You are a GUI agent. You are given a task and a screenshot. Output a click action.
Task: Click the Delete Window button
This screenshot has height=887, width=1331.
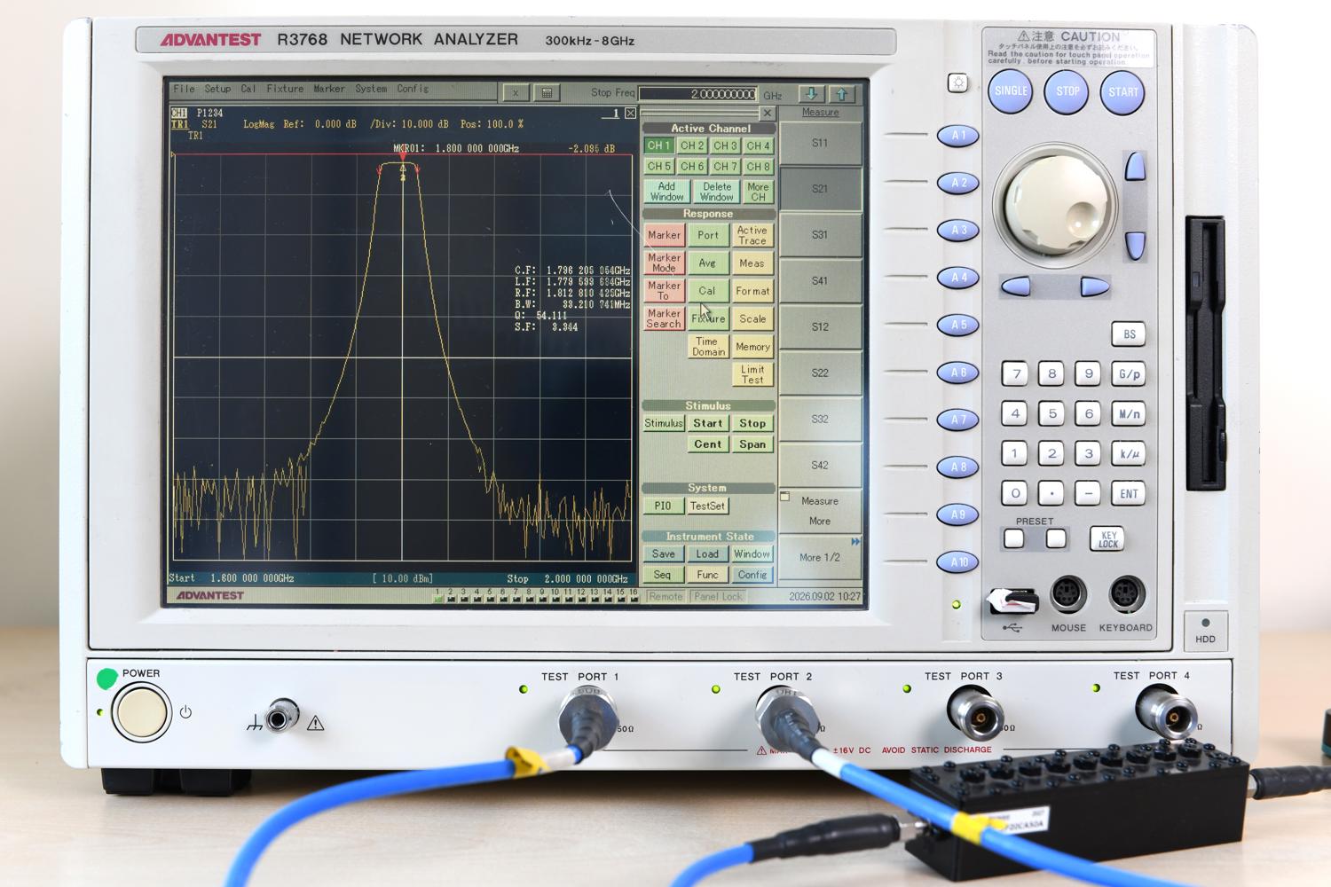(717, 192)
